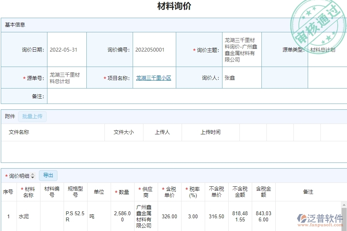Click the 材料询价 page title
This screenshot has height=231, width=347.
[173, 6]
